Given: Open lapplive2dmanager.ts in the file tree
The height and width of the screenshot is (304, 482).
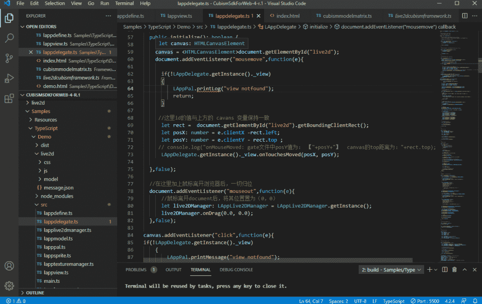Looking at the screenshot, I should pyautogui.click(x=68, y=230).
